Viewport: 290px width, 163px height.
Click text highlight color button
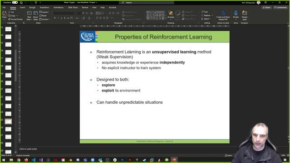[84, 18]
